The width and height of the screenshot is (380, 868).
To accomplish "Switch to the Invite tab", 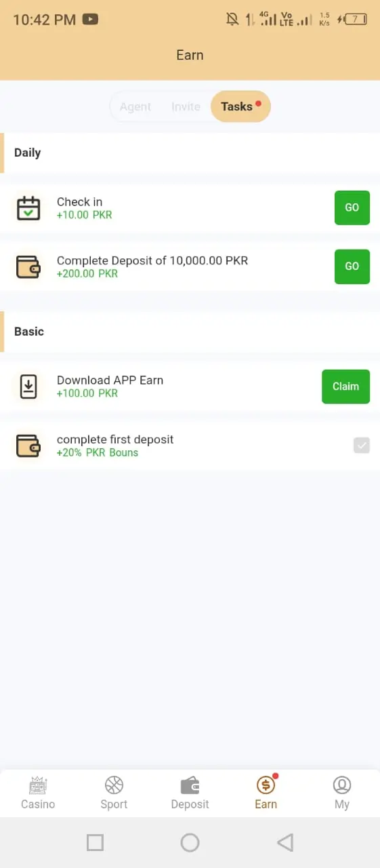I will [x=186, y=106].
